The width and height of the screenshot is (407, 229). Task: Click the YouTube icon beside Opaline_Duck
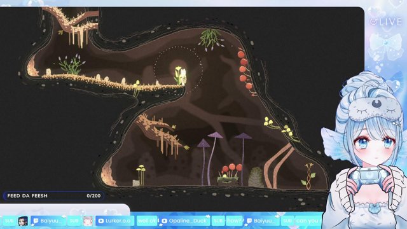pos(164,221)
